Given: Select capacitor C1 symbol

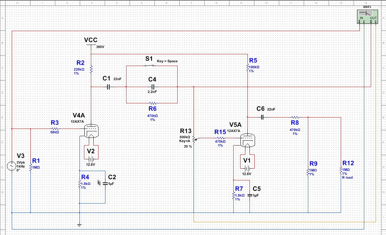Looking at the screenshot, I should click(x=109, y=87).
